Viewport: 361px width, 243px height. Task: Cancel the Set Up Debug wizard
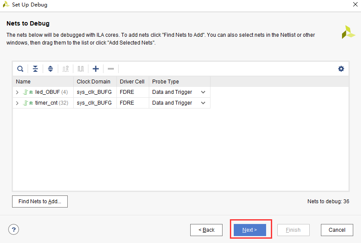(337, 230)
